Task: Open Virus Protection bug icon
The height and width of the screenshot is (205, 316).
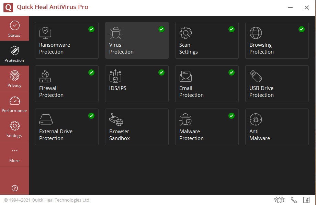Action: 115,33
